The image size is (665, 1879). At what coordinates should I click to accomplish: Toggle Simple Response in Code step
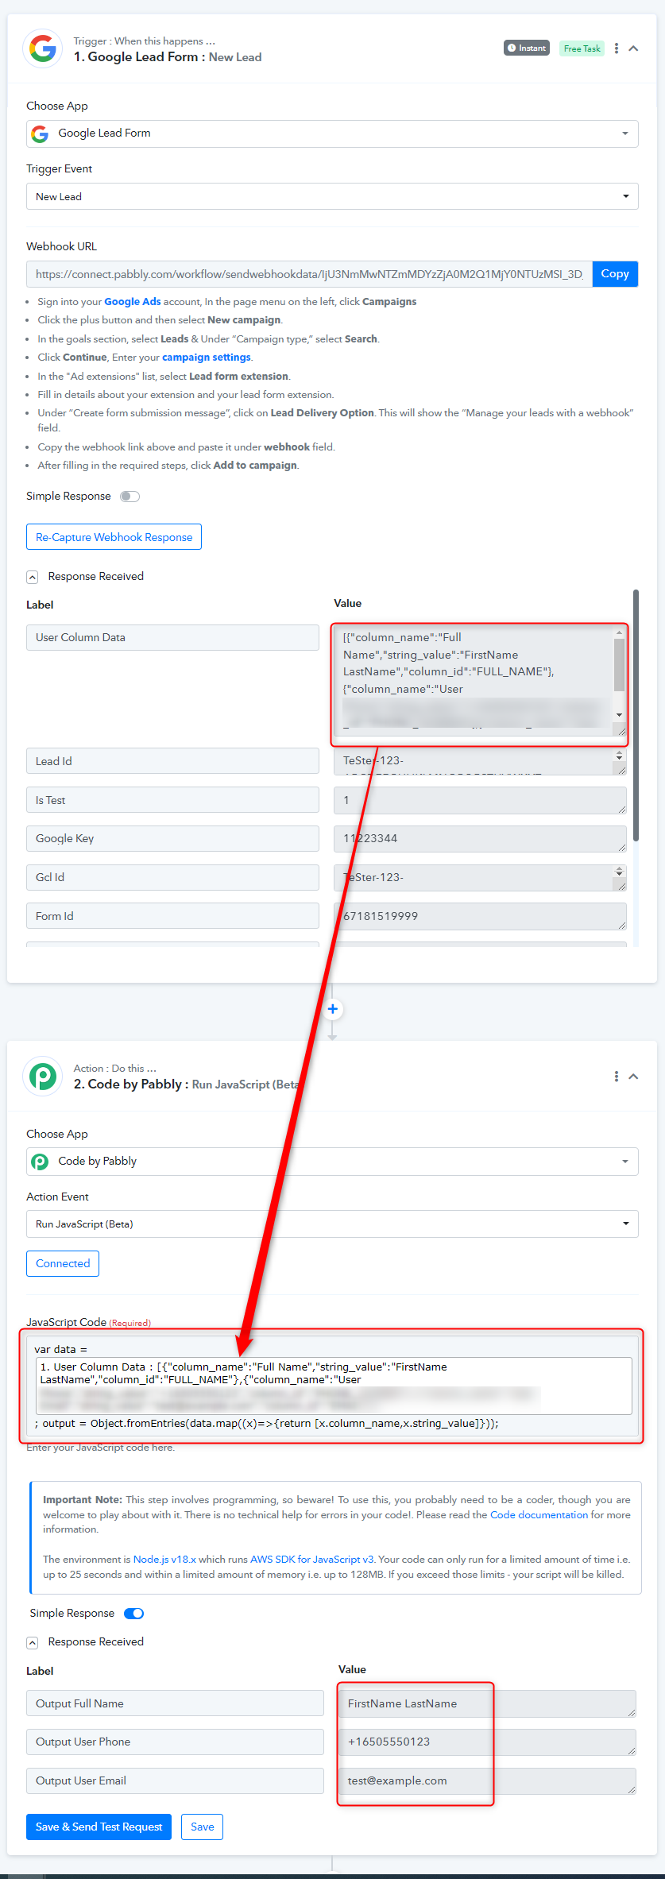(133, 1614)
